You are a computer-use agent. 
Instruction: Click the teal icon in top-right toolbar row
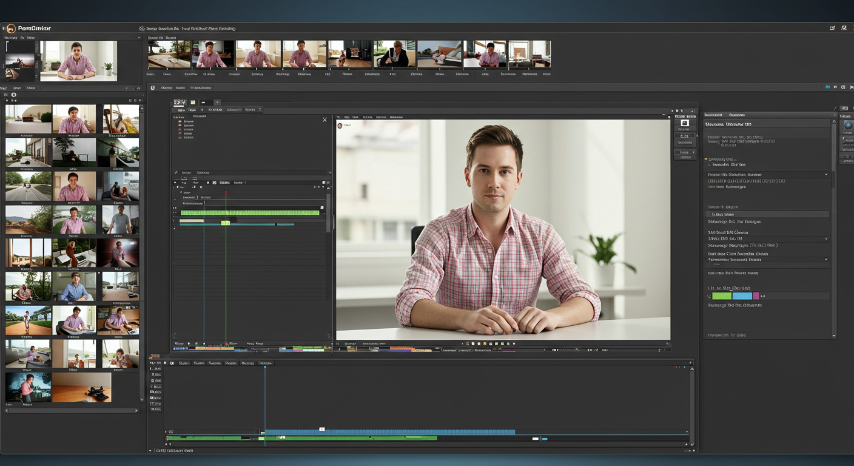click(x=827, y=87)
